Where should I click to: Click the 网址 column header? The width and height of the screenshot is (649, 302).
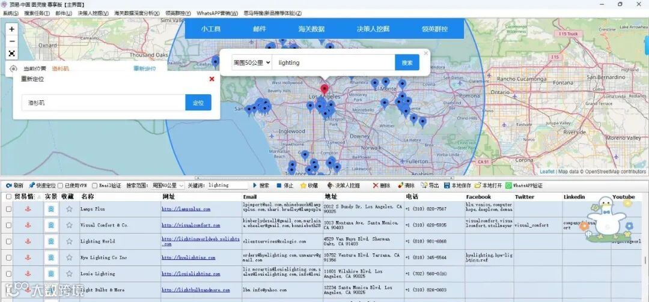pos(168,197)
